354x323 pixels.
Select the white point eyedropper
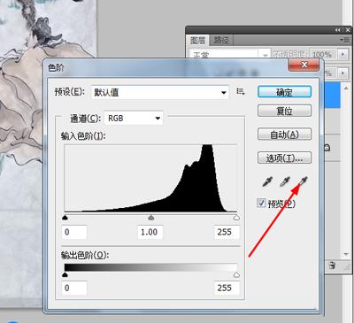pyautogui.click(x=303, y=181)
